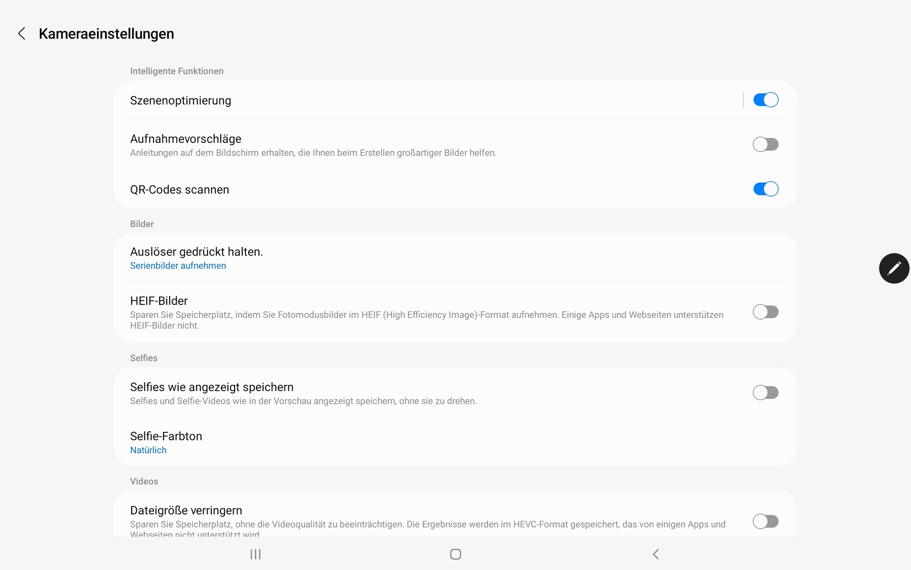Tap the back arrow beside Kameraeinstellungen
Screen dimensions: 911x570
(x=21, y=33)
